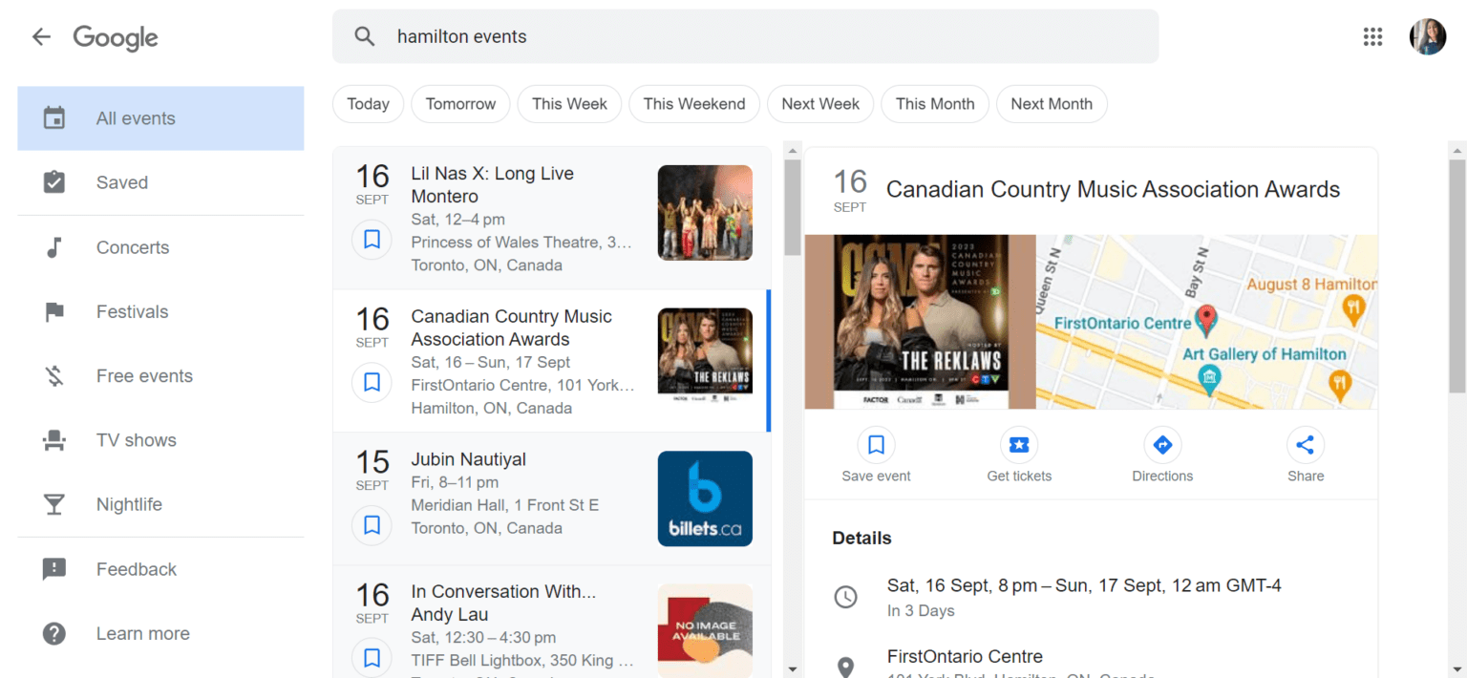Open The Reklaws thumbnail in events list
1467x678 pixels.
[x=705, y=355]
